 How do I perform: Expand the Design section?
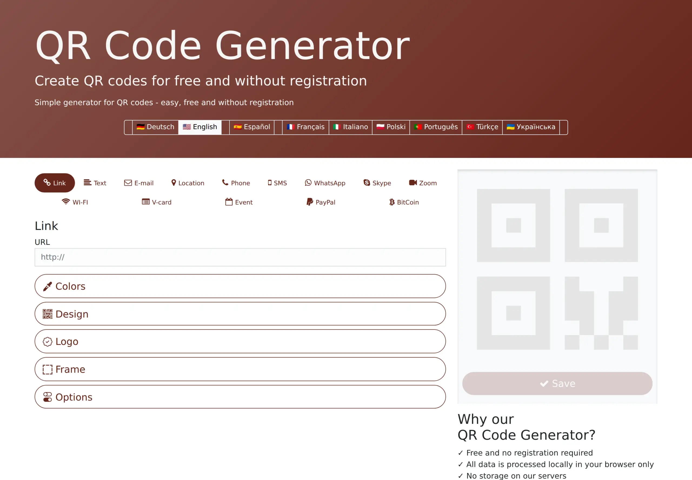240,314
